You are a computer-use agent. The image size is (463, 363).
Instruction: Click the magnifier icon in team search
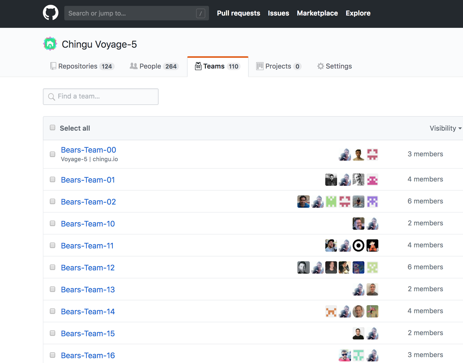coord(51,97)
